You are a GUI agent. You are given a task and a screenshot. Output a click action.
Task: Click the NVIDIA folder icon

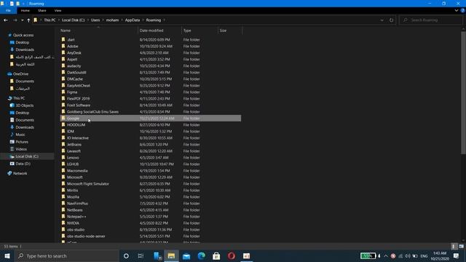[63, 223]
